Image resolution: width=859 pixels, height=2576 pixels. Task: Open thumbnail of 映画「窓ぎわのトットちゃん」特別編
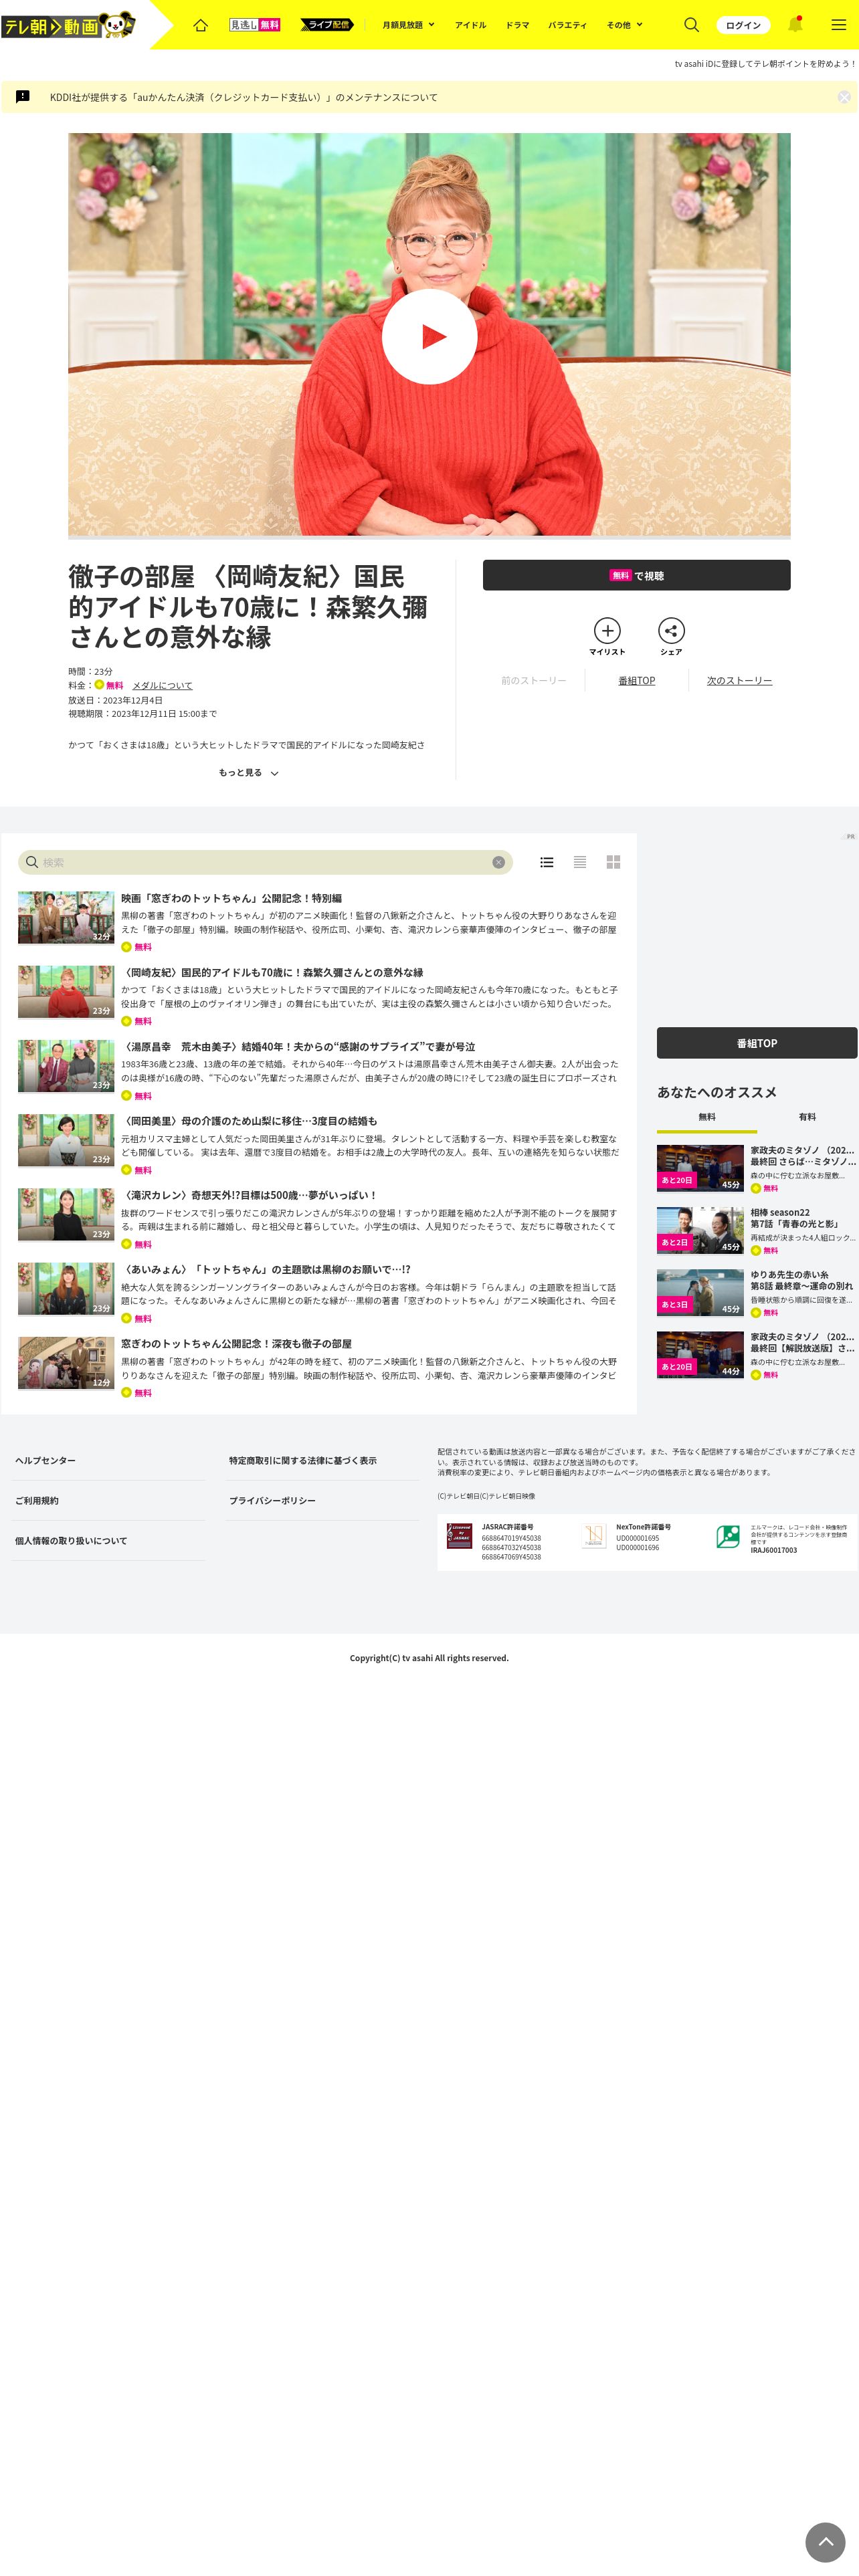click(x=66, y=917)
